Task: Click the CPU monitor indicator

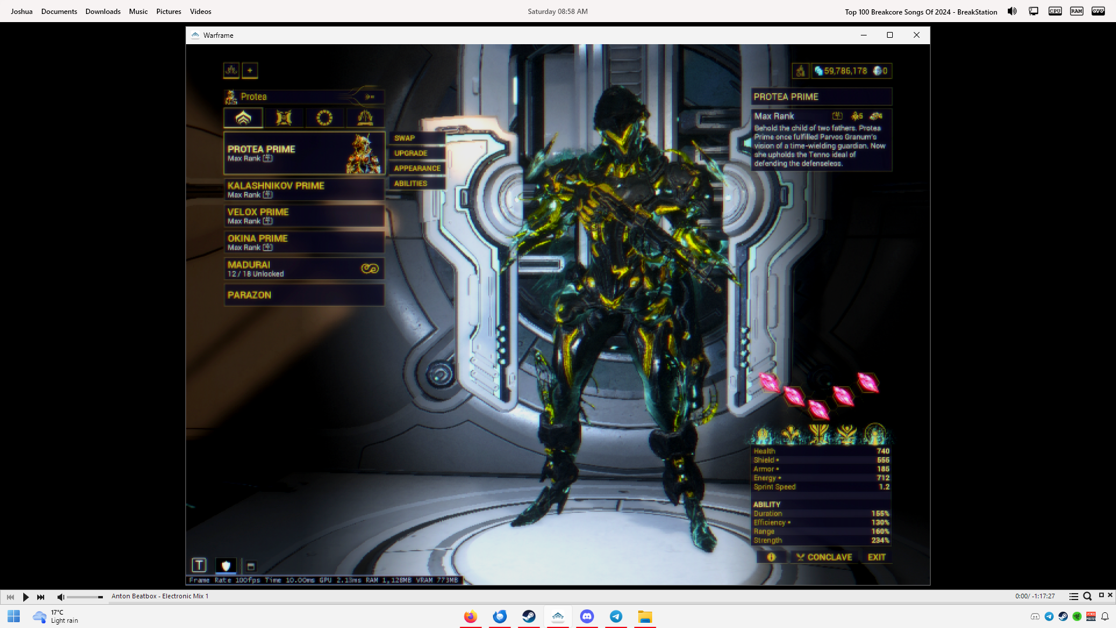Action: coord(1055,11)
